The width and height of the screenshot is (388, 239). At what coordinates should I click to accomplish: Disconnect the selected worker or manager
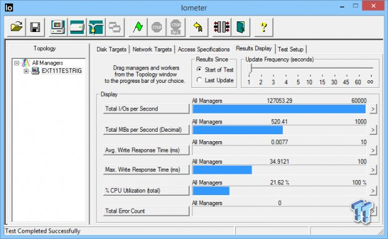point(222,27)
